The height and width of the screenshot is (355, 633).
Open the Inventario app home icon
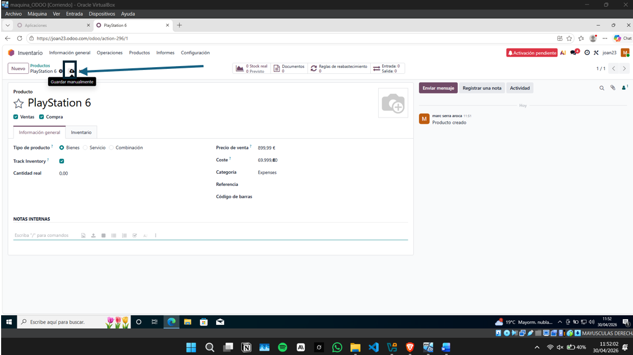point(11,53)
